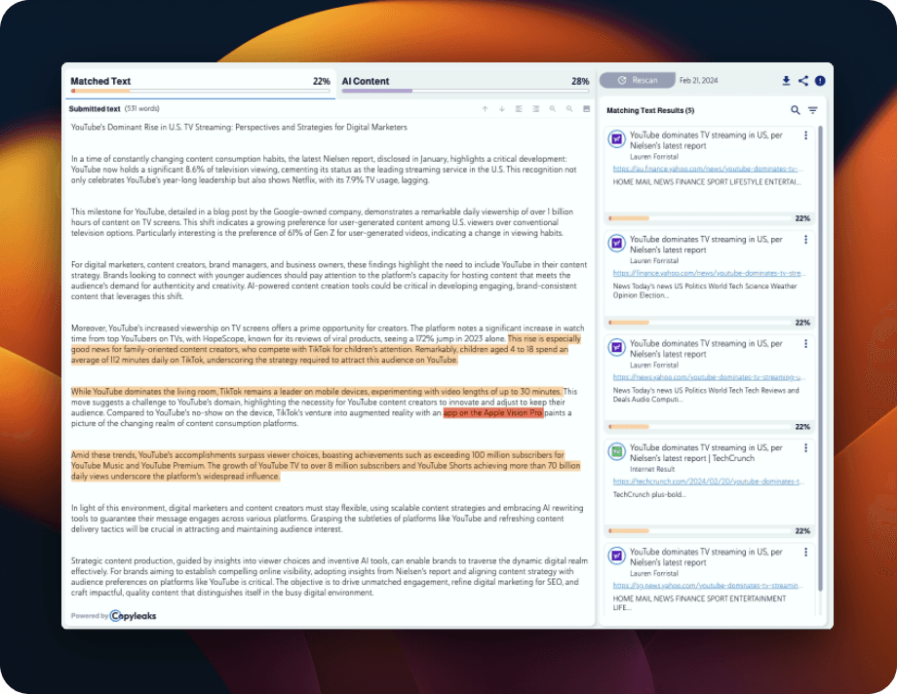
Task: Jump to previous match with up arrow
Action: click(485, 109)
